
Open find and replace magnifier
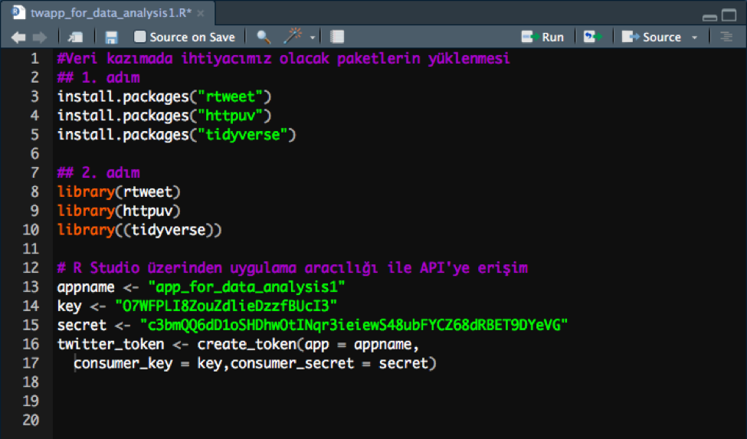pos(263,37)
